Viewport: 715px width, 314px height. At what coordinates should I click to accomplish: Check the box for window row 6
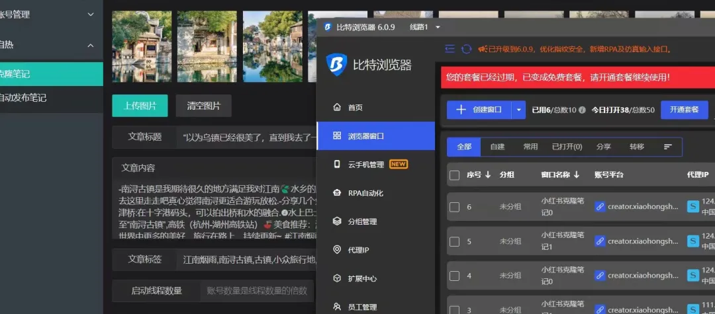pos(454,207)
